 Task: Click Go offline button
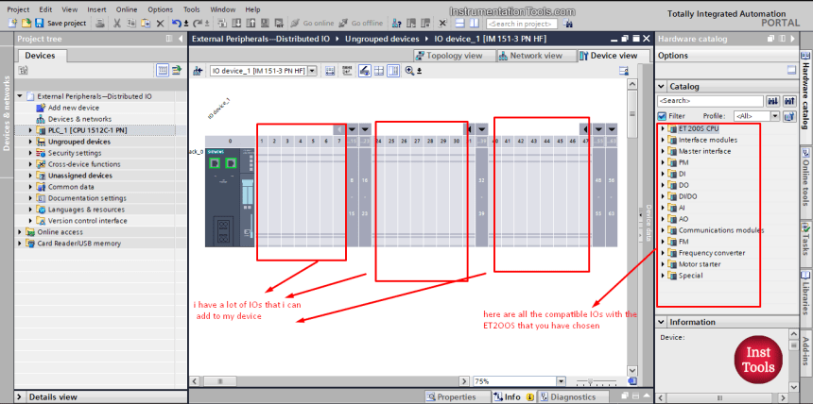click(361, 24)
